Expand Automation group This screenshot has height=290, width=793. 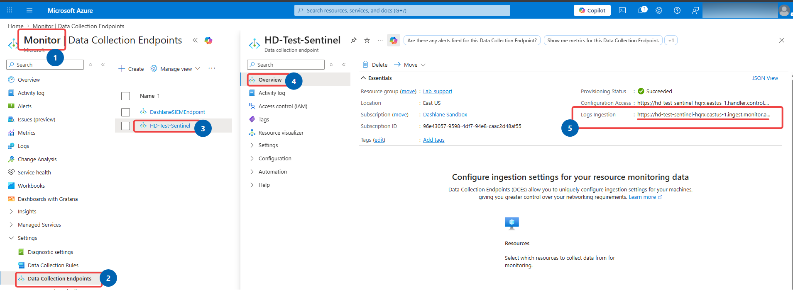(x=272, y=172)
